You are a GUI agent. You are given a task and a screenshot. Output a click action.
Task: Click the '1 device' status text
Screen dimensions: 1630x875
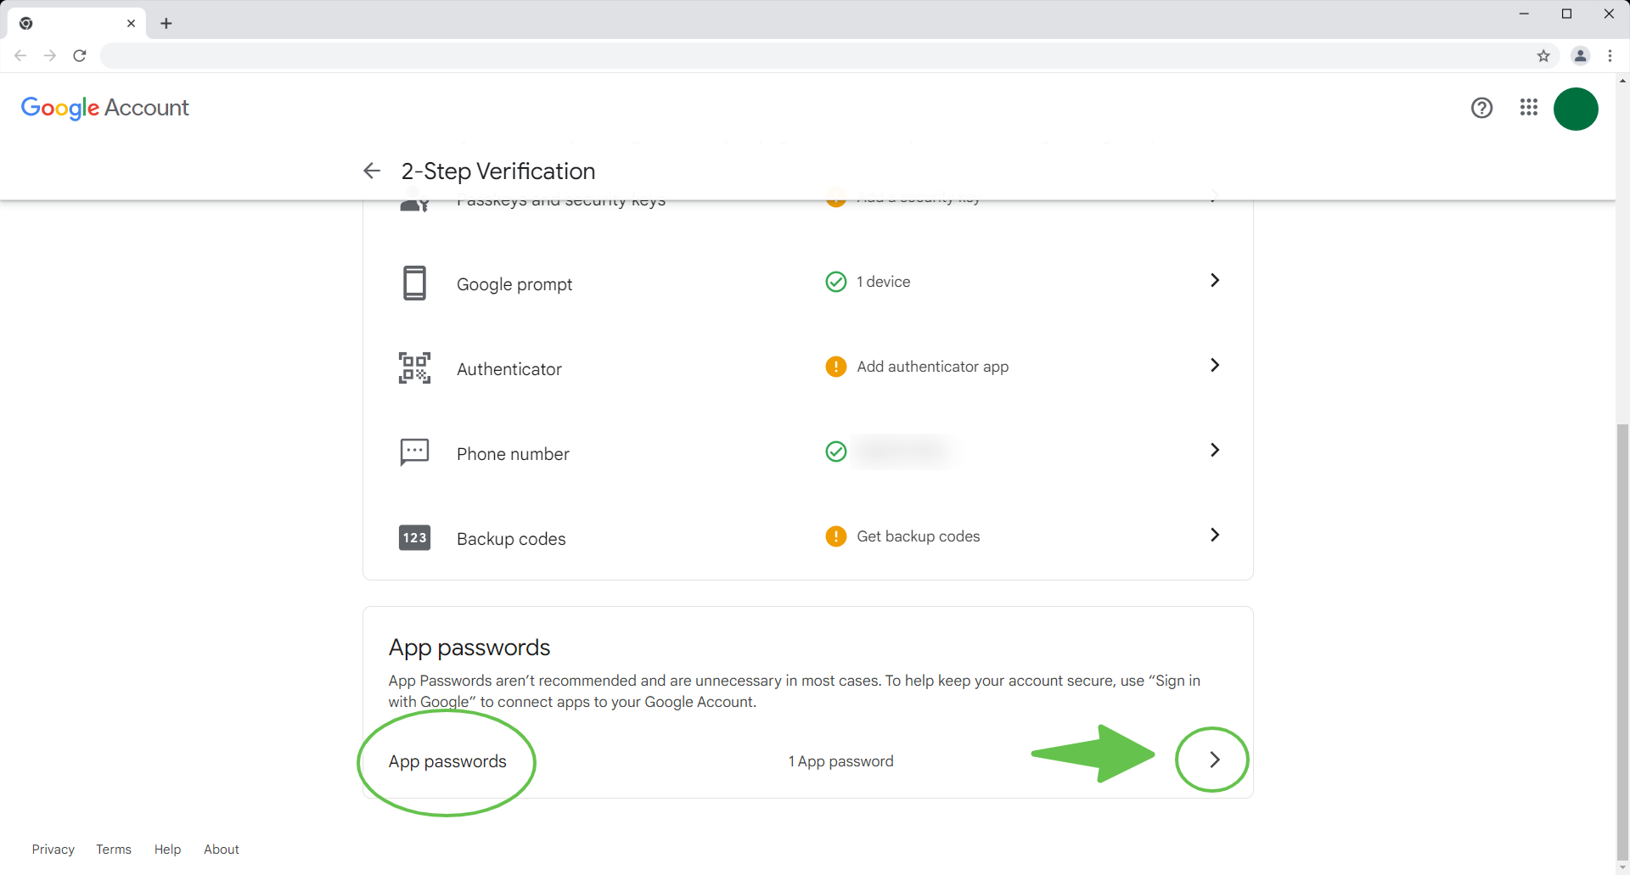tap(884, 282)
